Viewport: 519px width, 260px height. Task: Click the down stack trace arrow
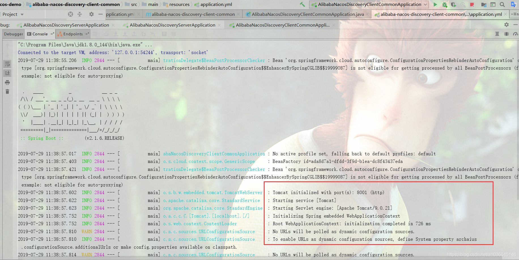point(7,55)
